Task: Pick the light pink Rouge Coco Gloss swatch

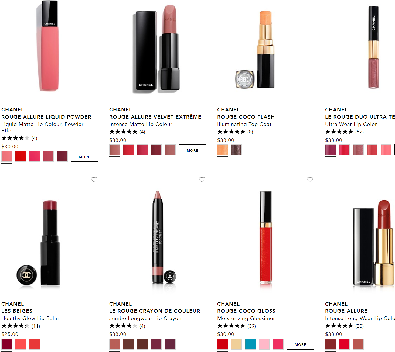Action: tap(264, 344)
